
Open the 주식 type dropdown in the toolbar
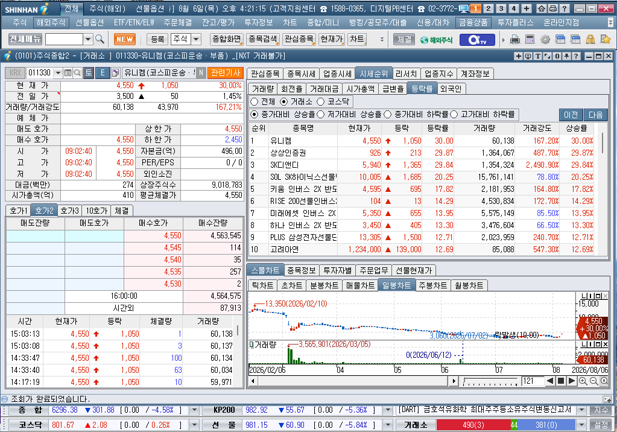tap(196, 39)
